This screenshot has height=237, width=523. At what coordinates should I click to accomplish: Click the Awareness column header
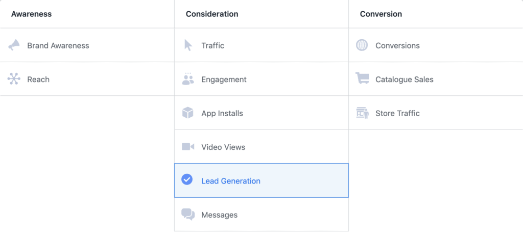(31, 14)
